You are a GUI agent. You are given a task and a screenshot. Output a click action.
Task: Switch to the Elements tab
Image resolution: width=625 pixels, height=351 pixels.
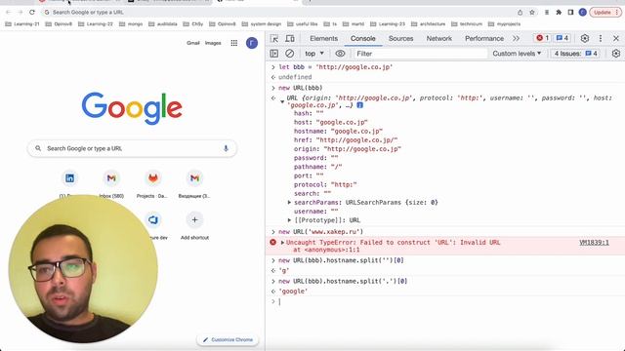pyautogui.click(x=323, y=39)
